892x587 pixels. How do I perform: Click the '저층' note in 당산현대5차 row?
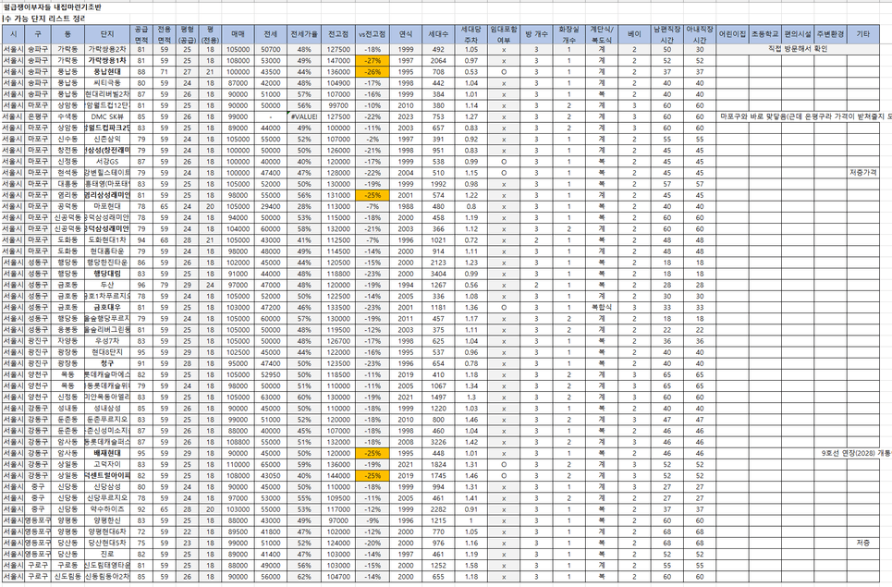[x=863, y=544]
